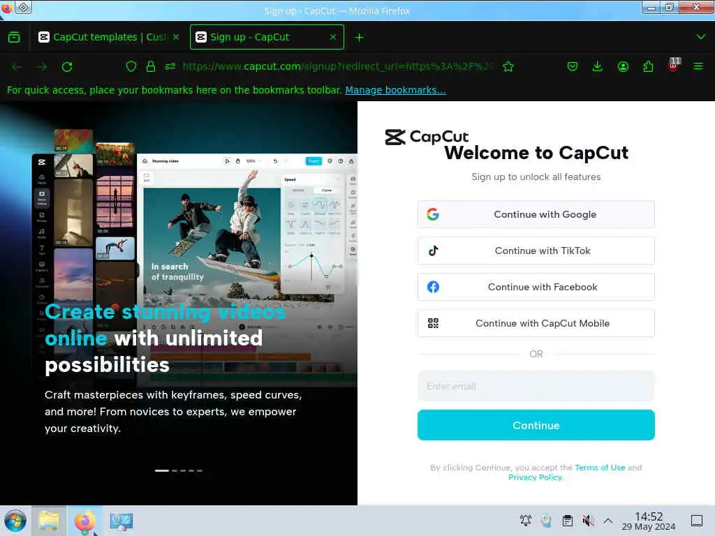
Task: Pick Continue with CapCut Mobile
Action: coord(536,323)
